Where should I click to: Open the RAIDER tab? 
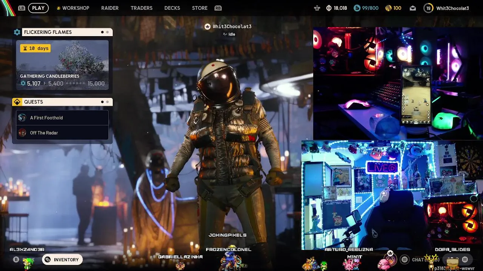click(110, 8)
